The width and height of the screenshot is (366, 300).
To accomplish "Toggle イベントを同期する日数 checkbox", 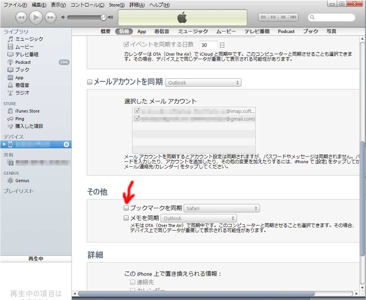I will [x=126, y=44].
